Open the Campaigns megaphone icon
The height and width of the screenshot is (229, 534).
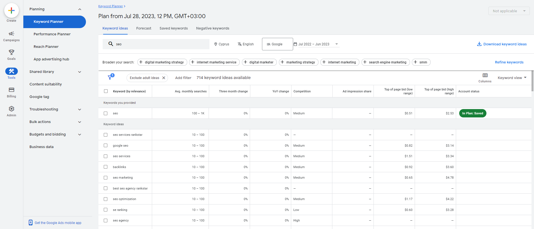[11, 34]
